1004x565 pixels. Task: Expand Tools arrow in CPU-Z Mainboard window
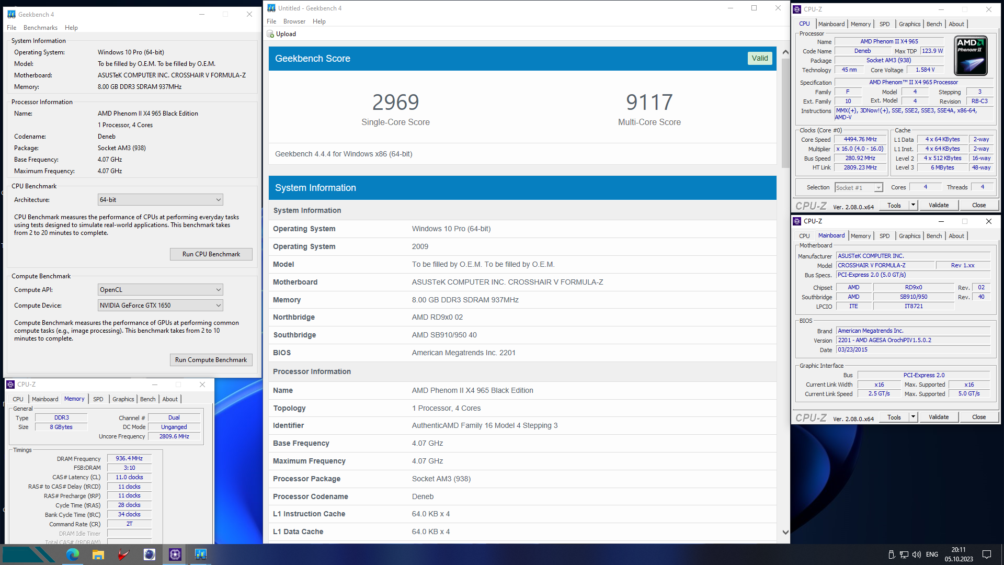pyautogui.click(x=913, y=417)
